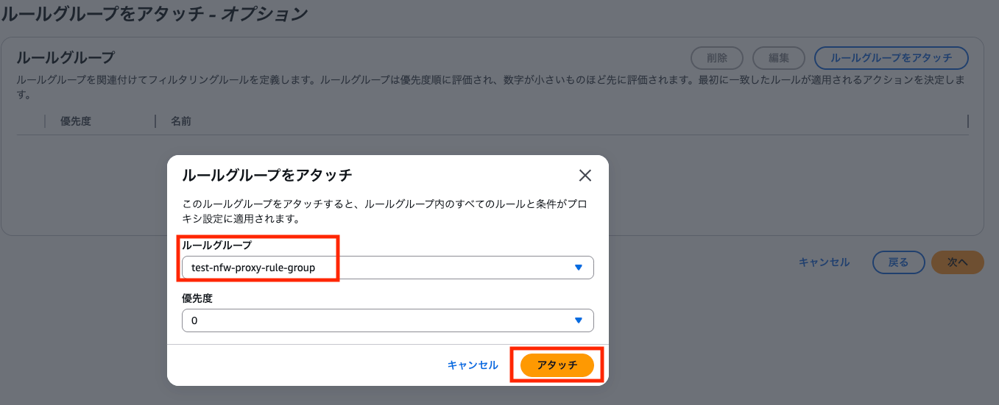This screenshot has width=999, height=405.
Task: Proceed with the 次へ button
Action: (957, 262)
